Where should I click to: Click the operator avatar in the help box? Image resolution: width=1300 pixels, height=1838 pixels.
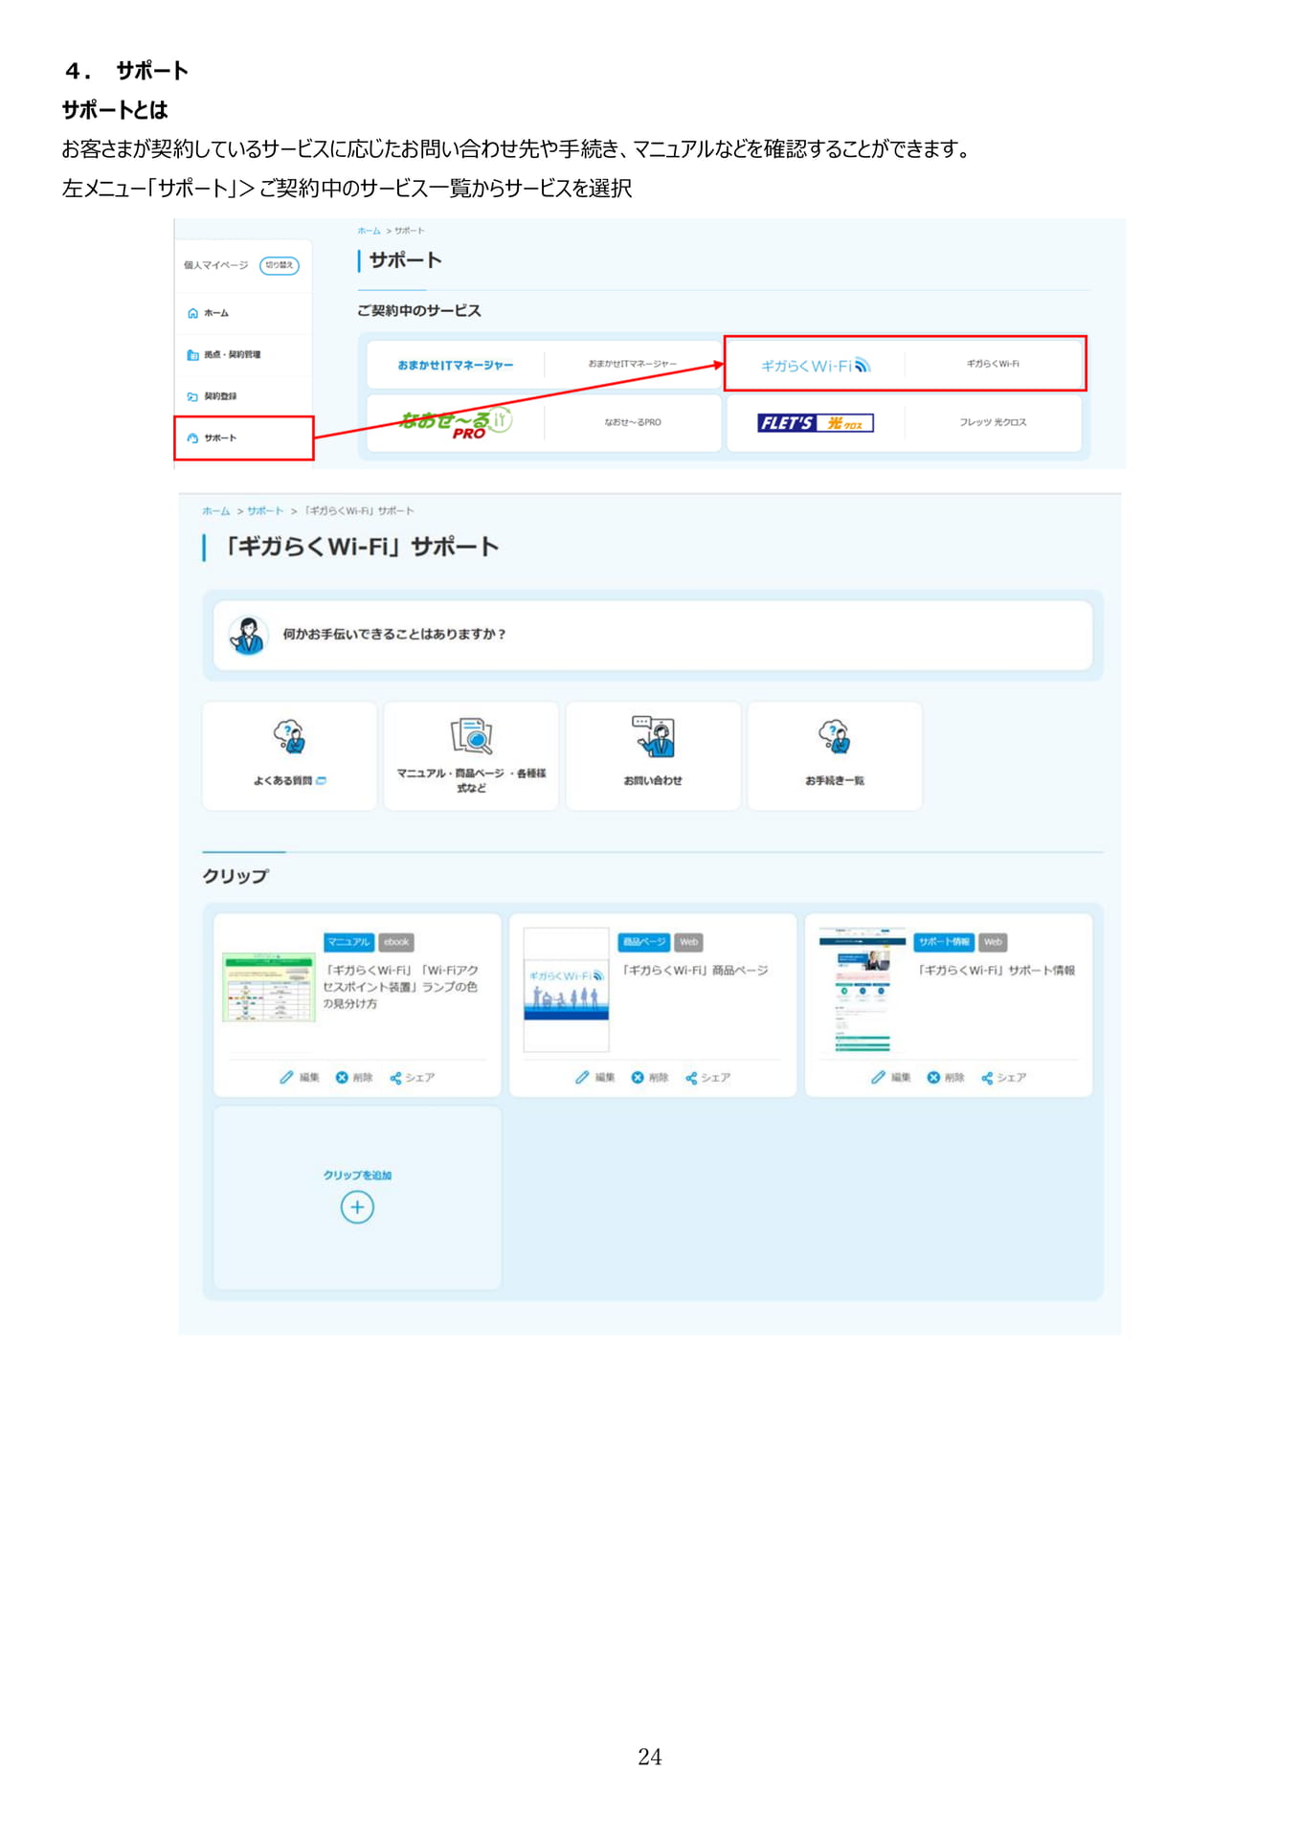[x=247, y=636]
